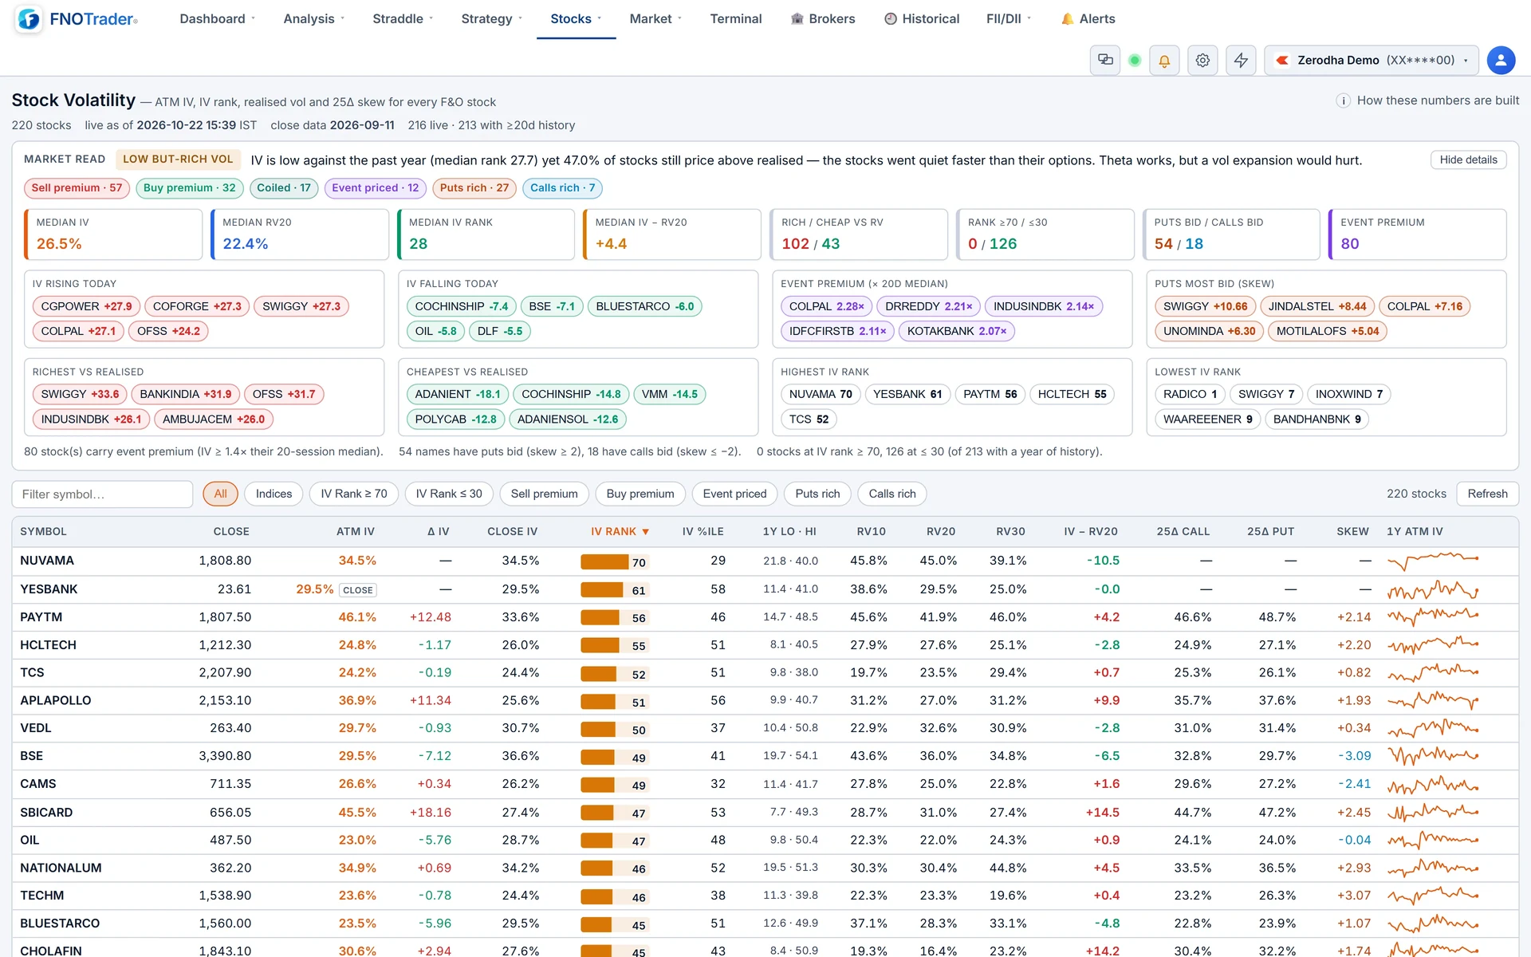Open the Zerodha Demo account dropdown
Viewport: 1531px width, 957px height.
click(x=1372, y=60)
